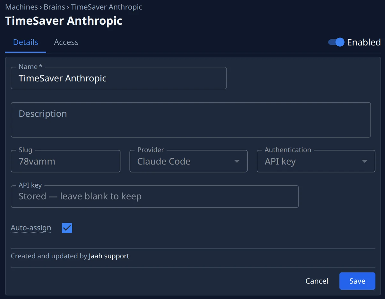
Task: Click the Auto-assign label
Action: click(x=31, y=228)
